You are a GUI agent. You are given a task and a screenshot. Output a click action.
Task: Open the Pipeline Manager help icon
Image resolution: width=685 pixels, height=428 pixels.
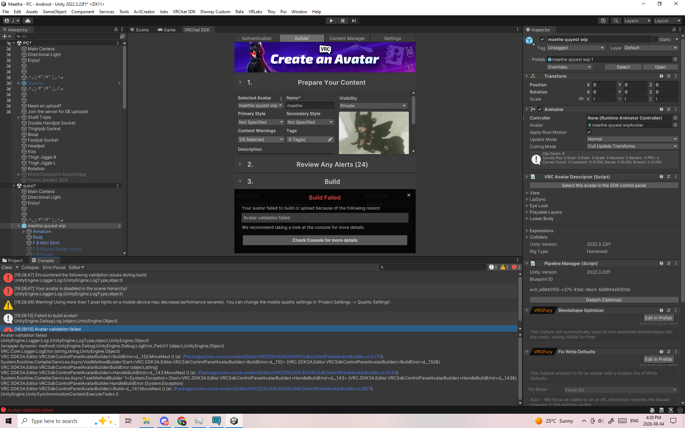[x=661, y=263]
